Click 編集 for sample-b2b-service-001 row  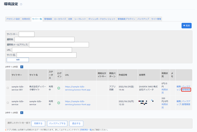179,86
